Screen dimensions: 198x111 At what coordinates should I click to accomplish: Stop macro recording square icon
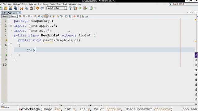[78, 16]
